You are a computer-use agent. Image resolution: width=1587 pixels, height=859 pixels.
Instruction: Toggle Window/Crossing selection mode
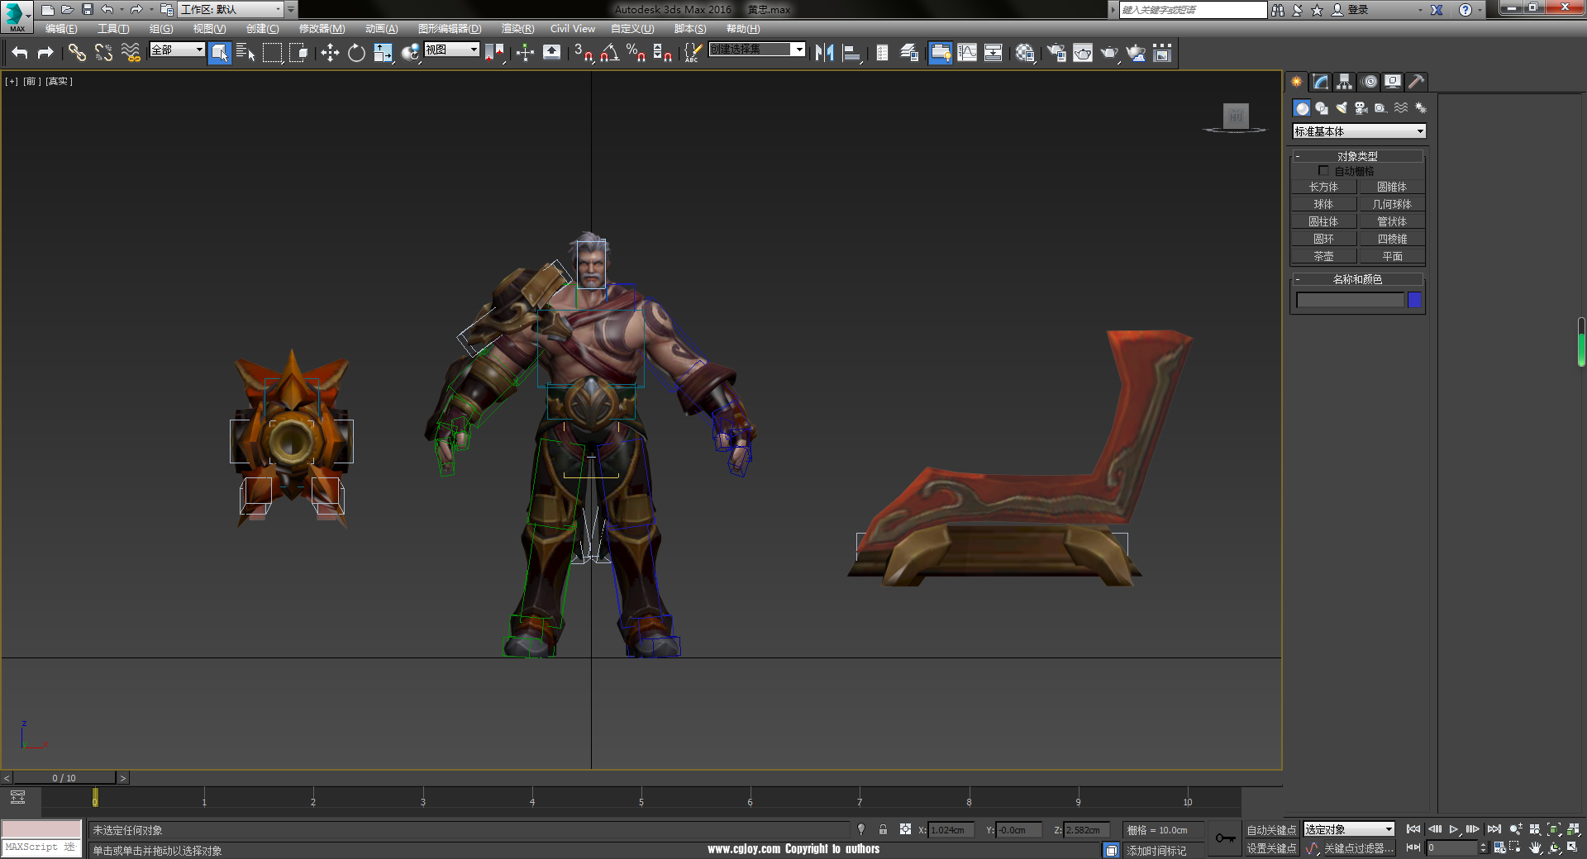coord(298,53)
